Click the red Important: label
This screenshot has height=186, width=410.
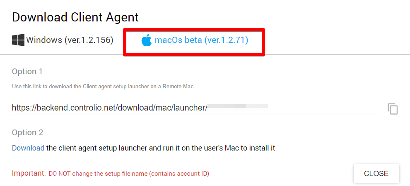[29, 173]
